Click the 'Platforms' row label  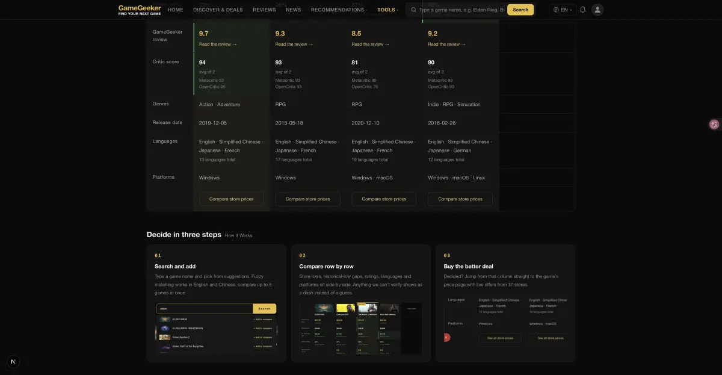[x=164, y=177]
